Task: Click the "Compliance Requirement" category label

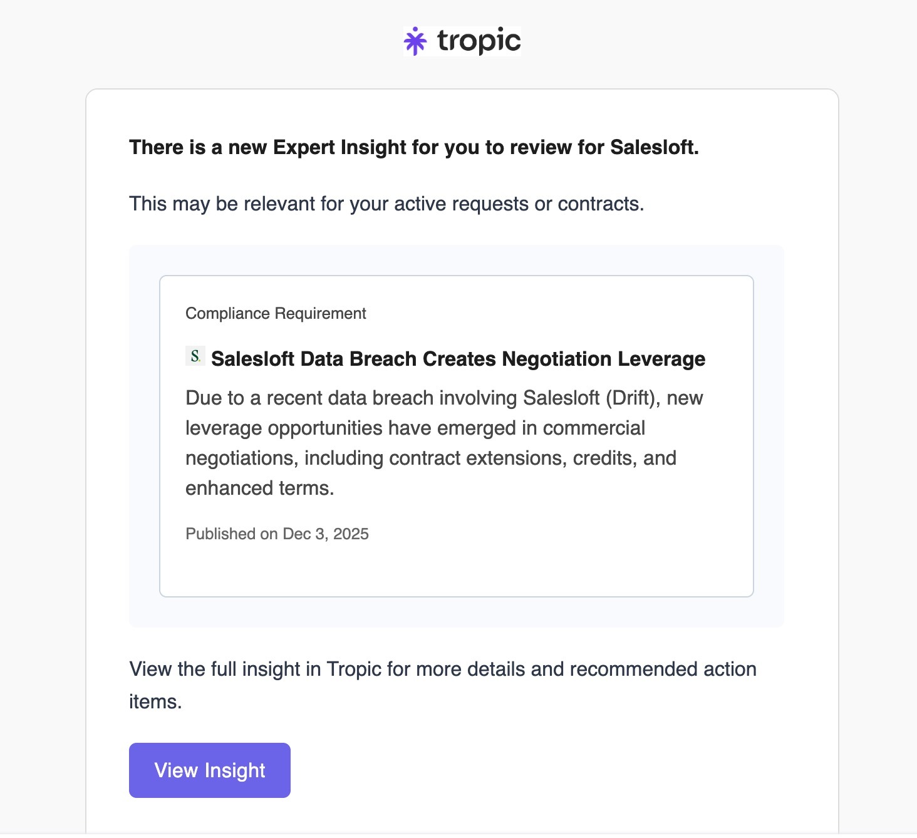Action: tap(276, 313)
